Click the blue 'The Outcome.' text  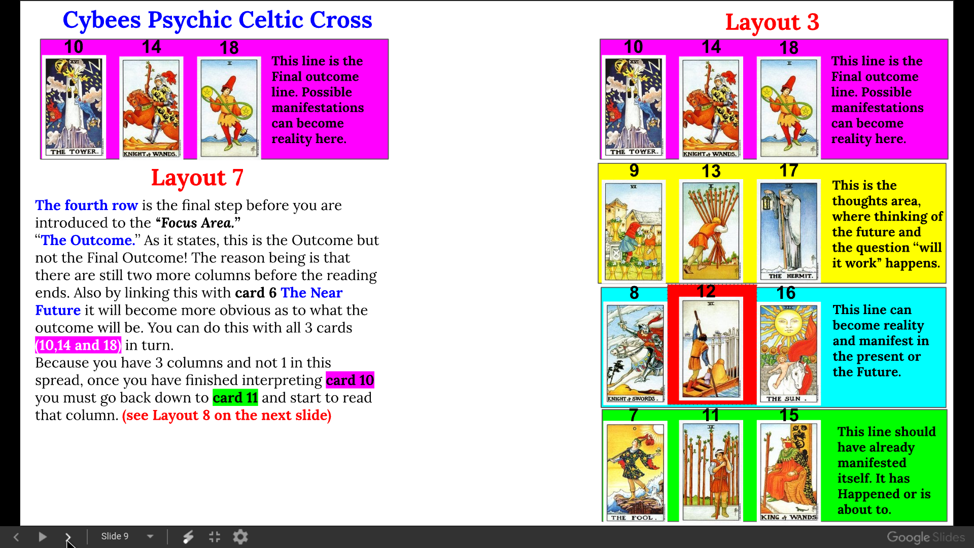88,240
